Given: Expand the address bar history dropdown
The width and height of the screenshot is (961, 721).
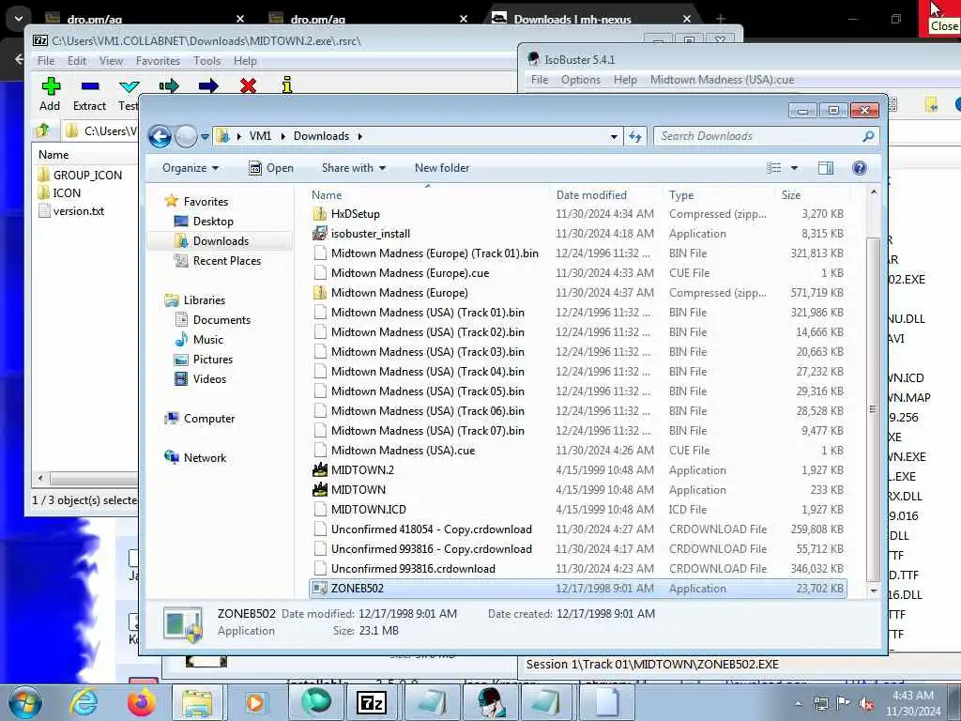Looking at the screenshot, I should [614, 137].
